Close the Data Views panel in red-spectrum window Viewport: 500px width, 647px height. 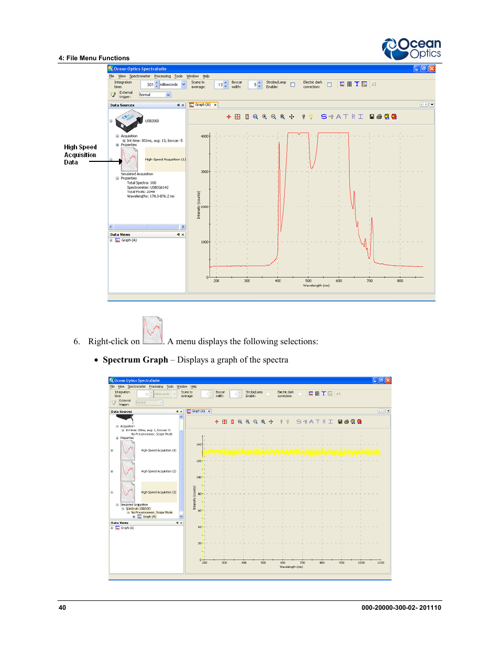tap(183, 235)
